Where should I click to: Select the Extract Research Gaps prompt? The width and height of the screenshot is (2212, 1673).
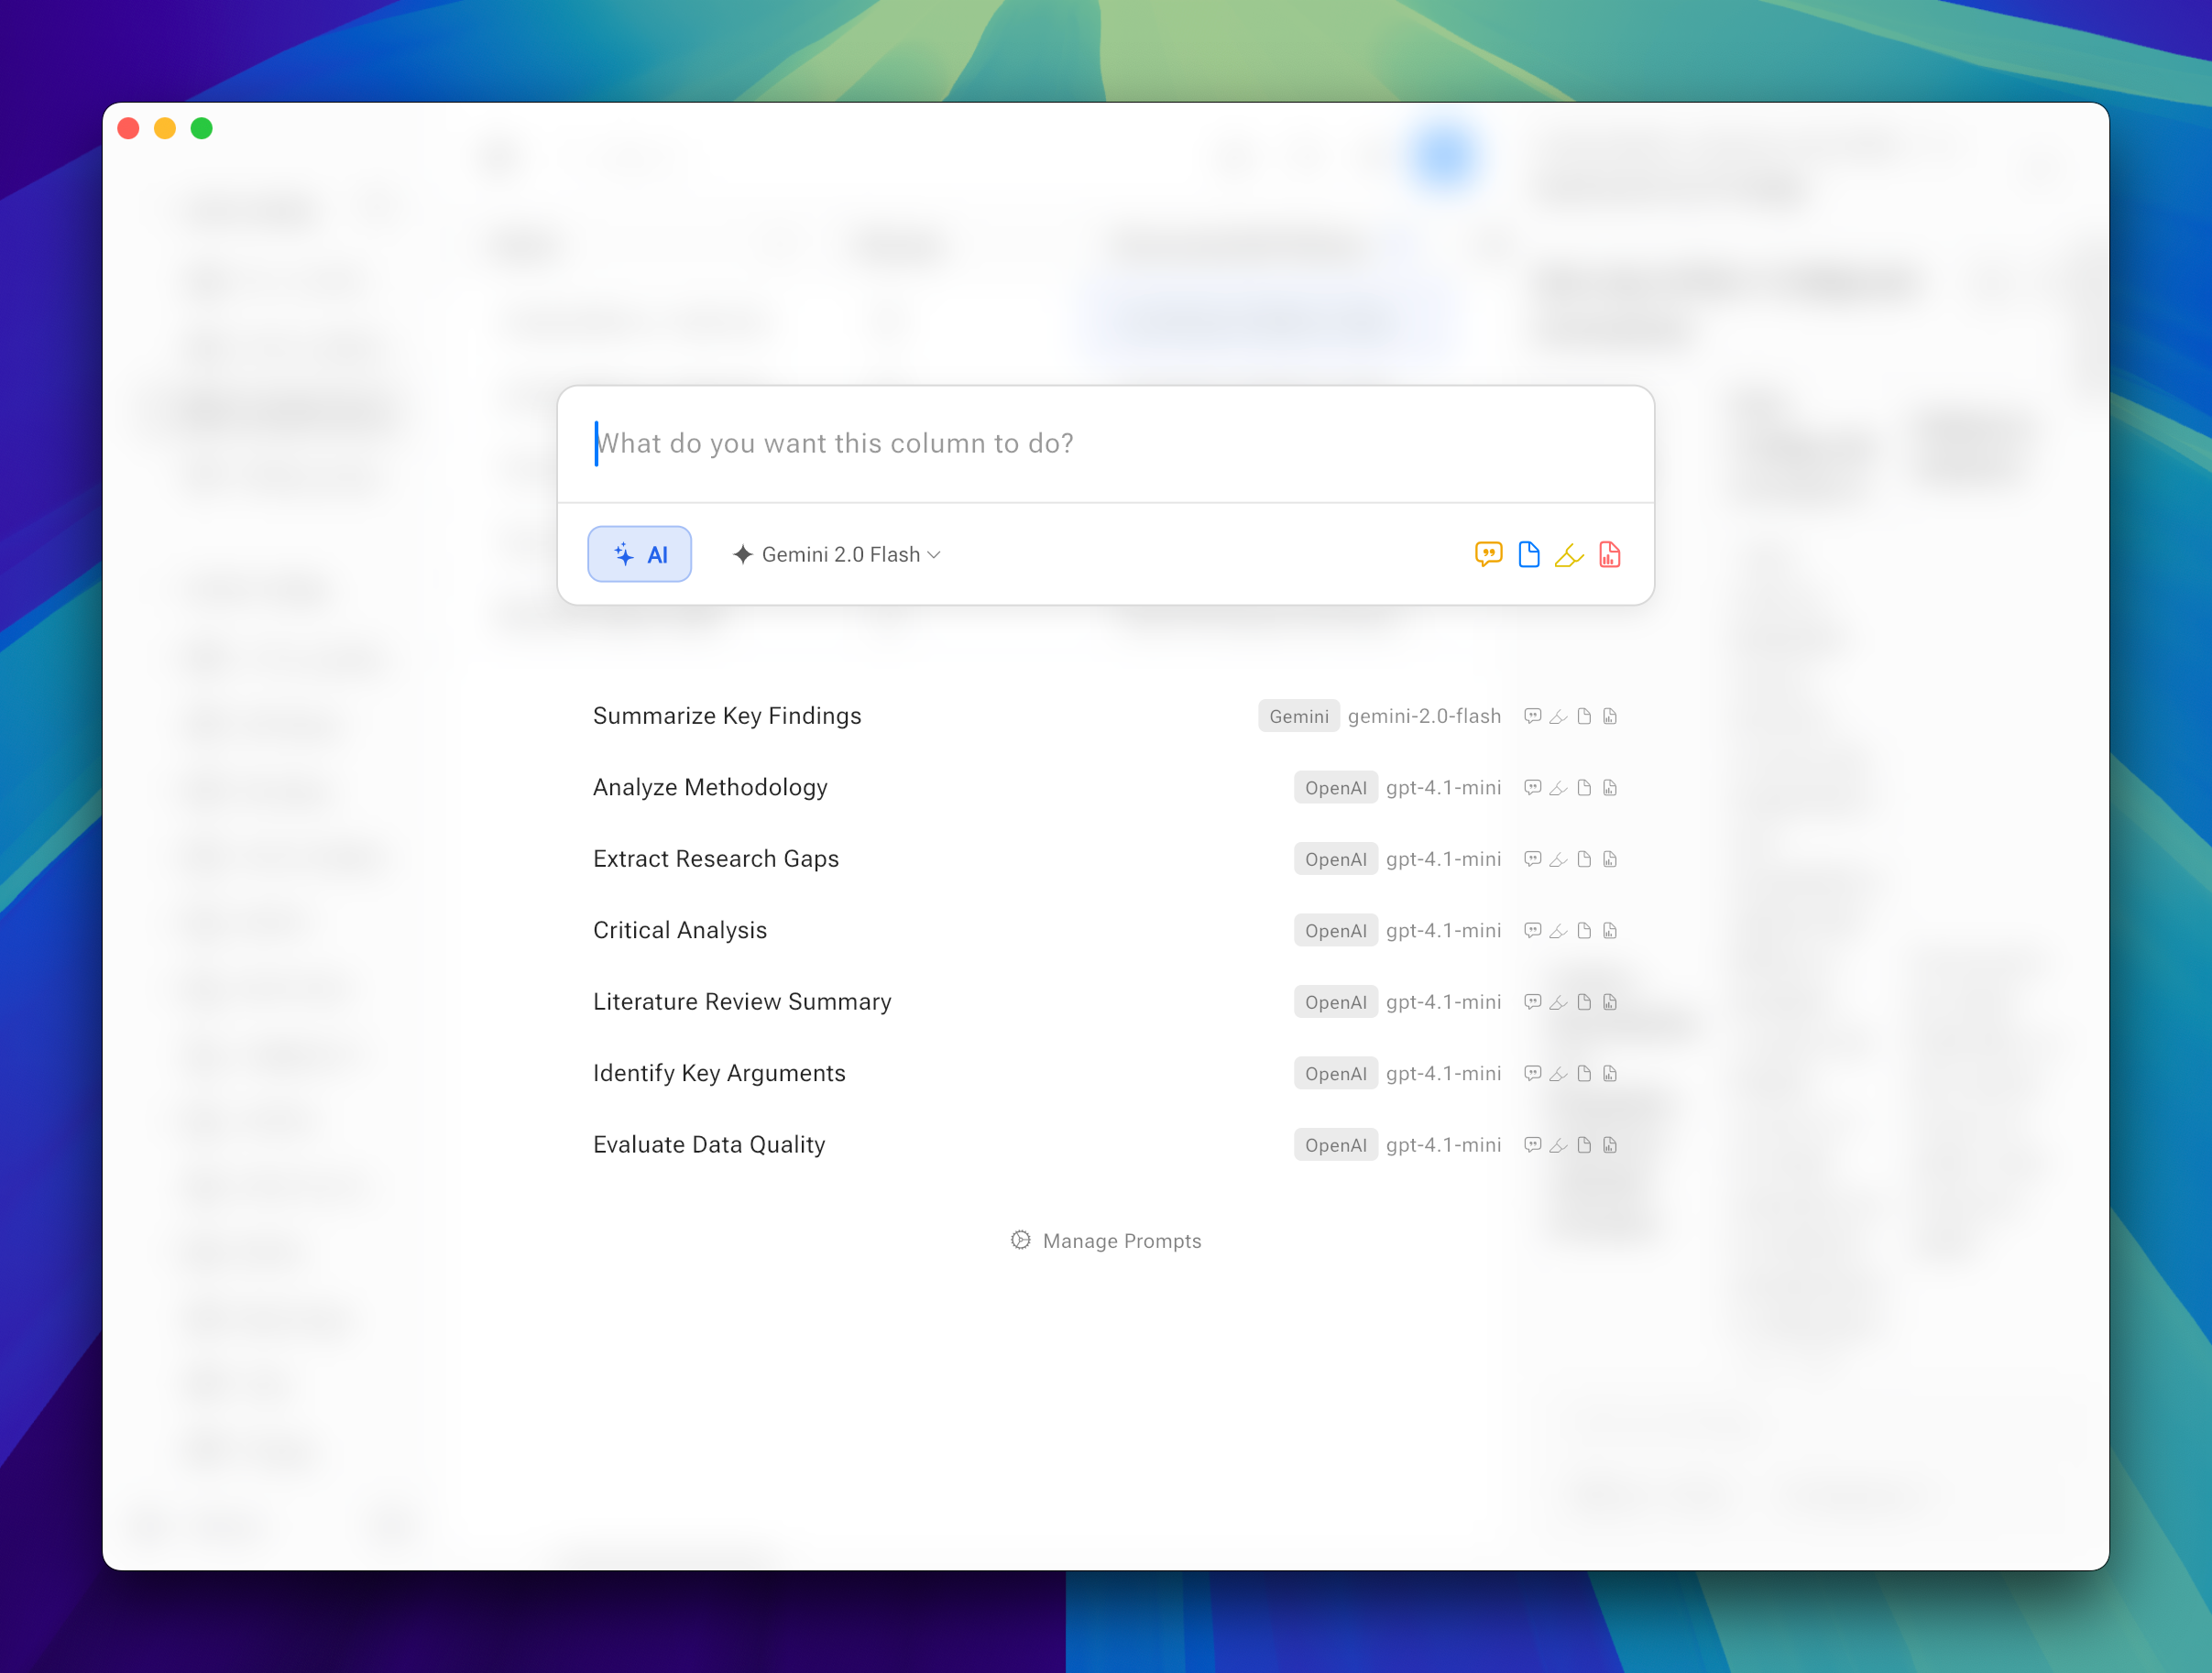click(716, 858)
